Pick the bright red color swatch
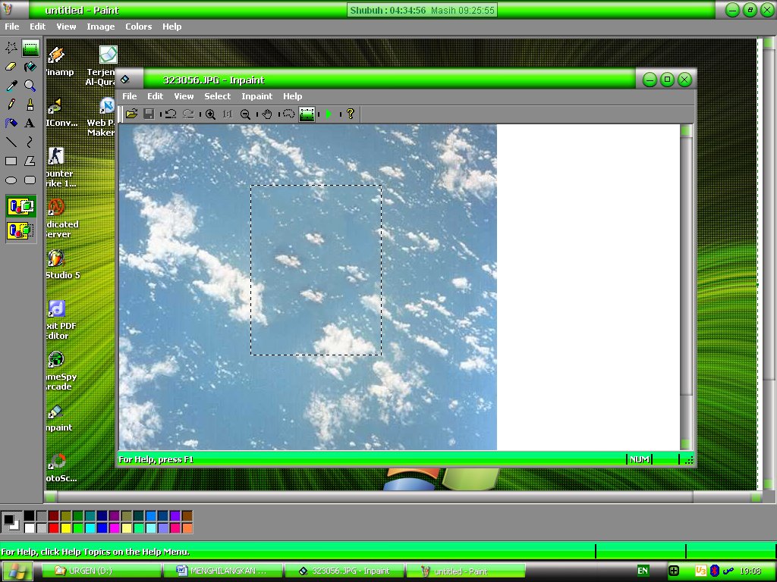 (x=54, y=528)
